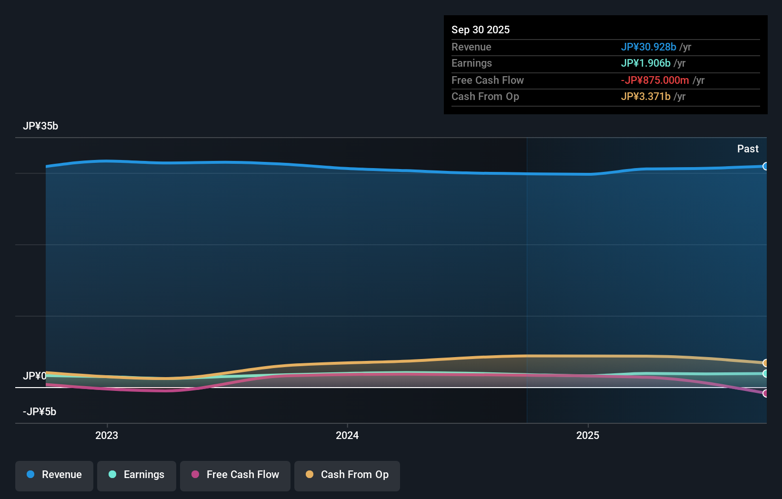The image size is (782, 499).
Task: Click the teal Earnings legend dot icon
Action: (x=112, y=475)
